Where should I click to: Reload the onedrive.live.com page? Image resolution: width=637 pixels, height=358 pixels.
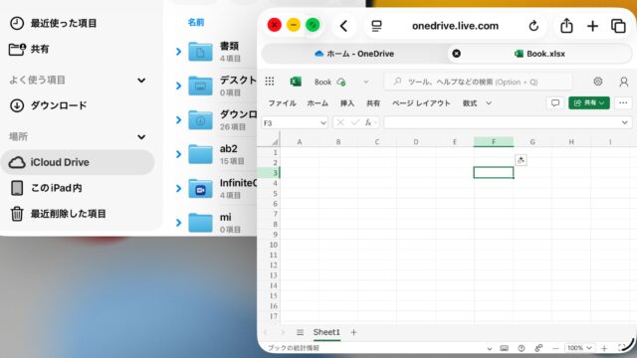point(533,26)
